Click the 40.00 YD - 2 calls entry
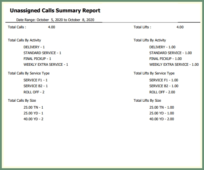Screen dimensions: 204x170 [33, 119]
